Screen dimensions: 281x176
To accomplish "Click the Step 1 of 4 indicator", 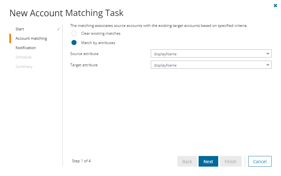I will click(81, 161).
